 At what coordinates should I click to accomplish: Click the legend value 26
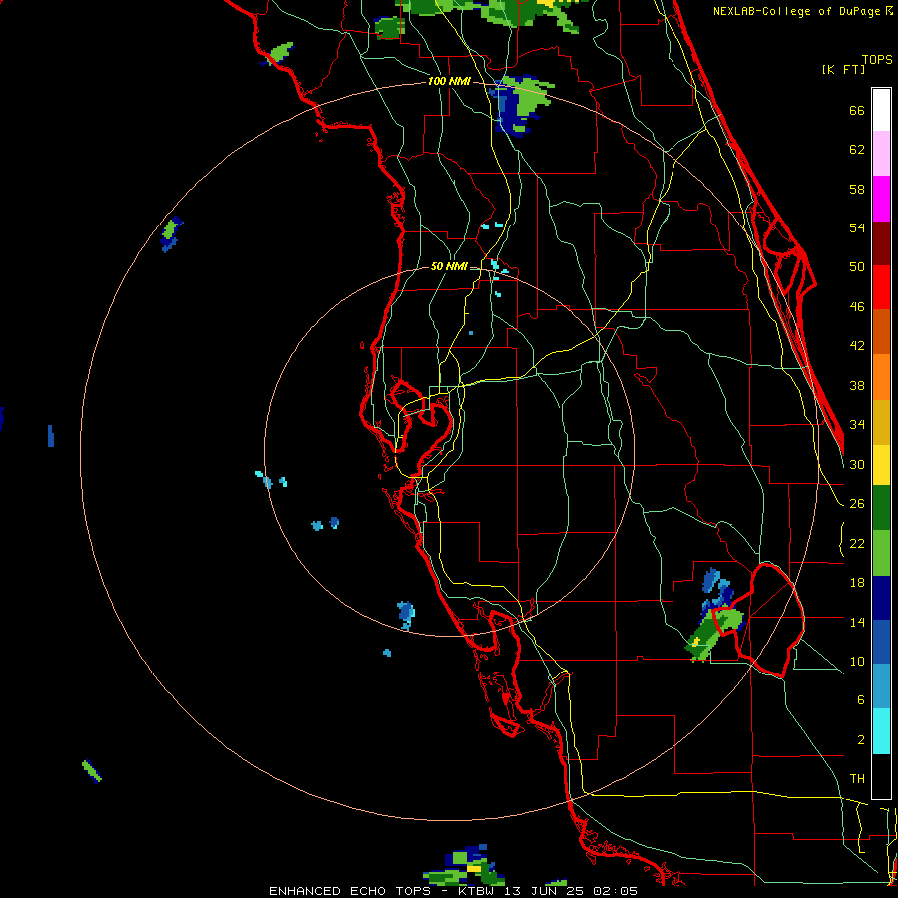click(857, 504)
